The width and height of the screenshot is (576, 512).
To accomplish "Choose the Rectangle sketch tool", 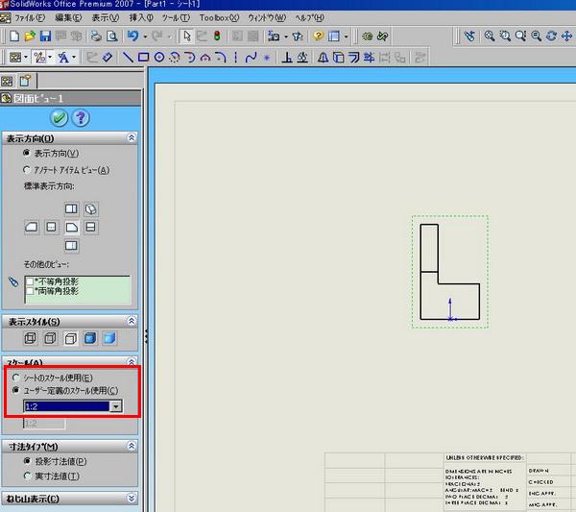I will 143,58.
